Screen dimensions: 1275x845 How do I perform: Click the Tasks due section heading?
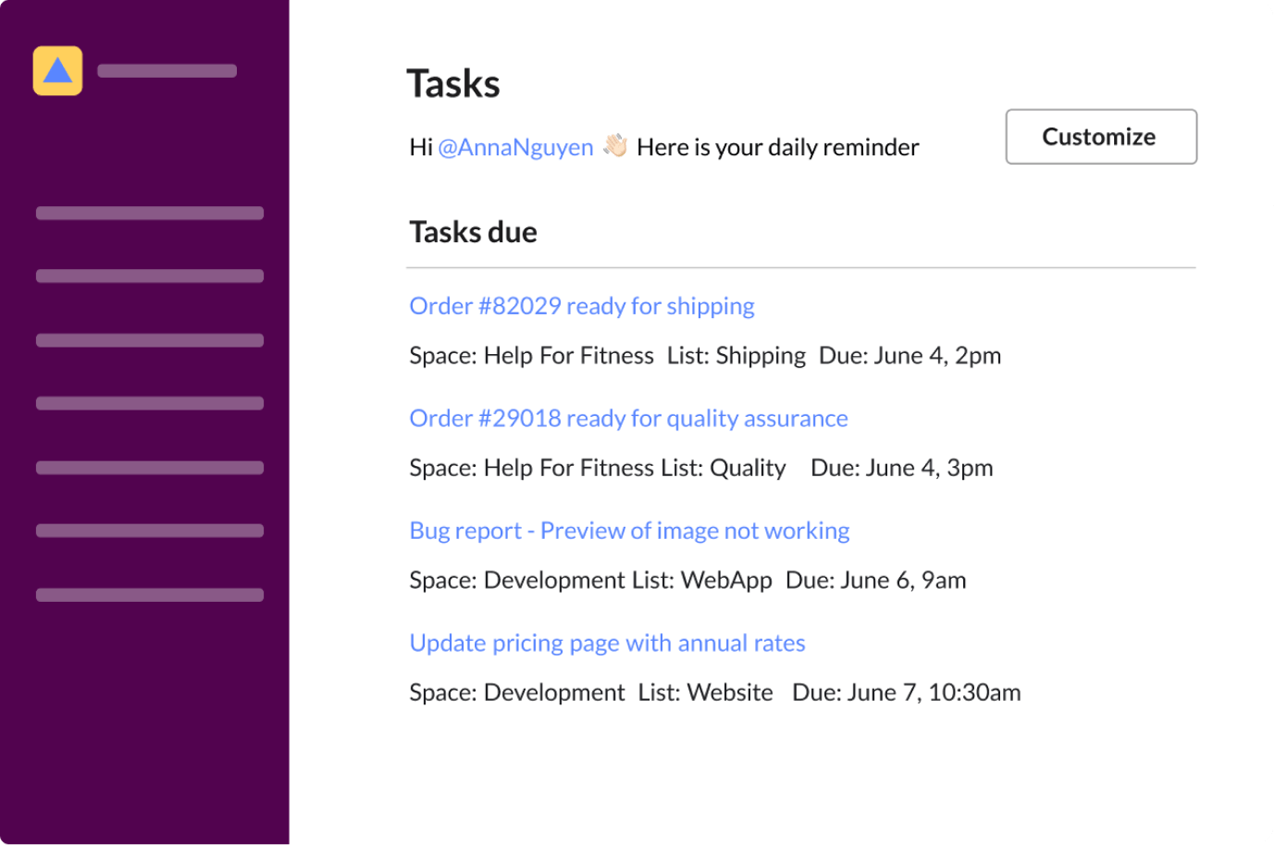[x=473, y=232]
